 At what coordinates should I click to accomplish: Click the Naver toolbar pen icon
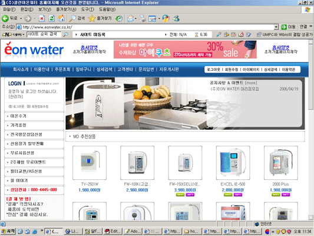click(x=219, y=34)
